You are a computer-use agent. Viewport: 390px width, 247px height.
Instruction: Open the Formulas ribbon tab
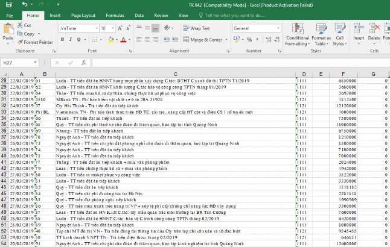pos(115,15)
